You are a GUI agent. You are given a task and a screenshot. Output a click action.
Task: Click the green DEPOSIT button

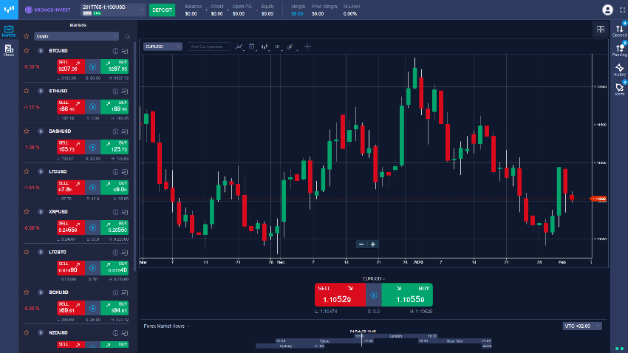(x=163, y=10)
